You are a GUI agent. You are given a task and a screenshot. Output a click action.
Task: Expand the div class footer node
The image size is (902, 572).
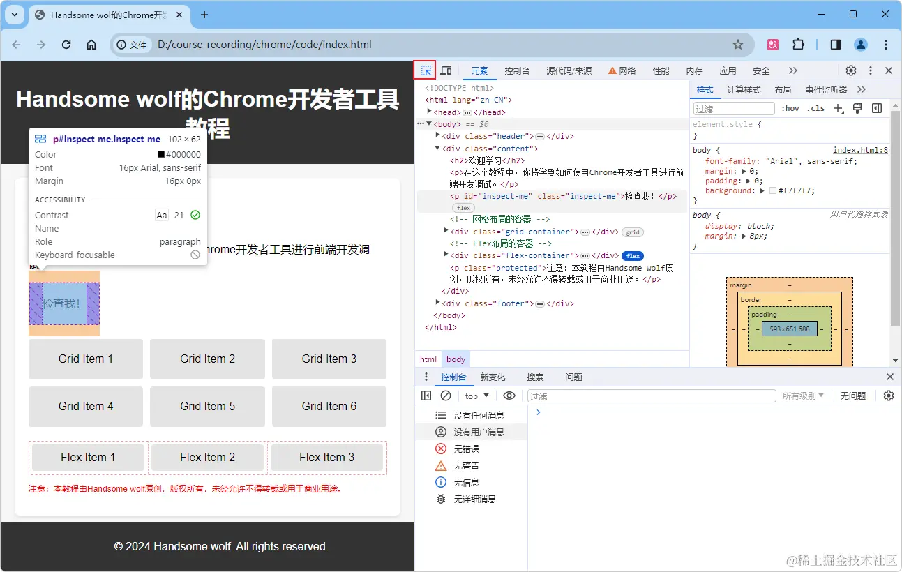(438, 303)
